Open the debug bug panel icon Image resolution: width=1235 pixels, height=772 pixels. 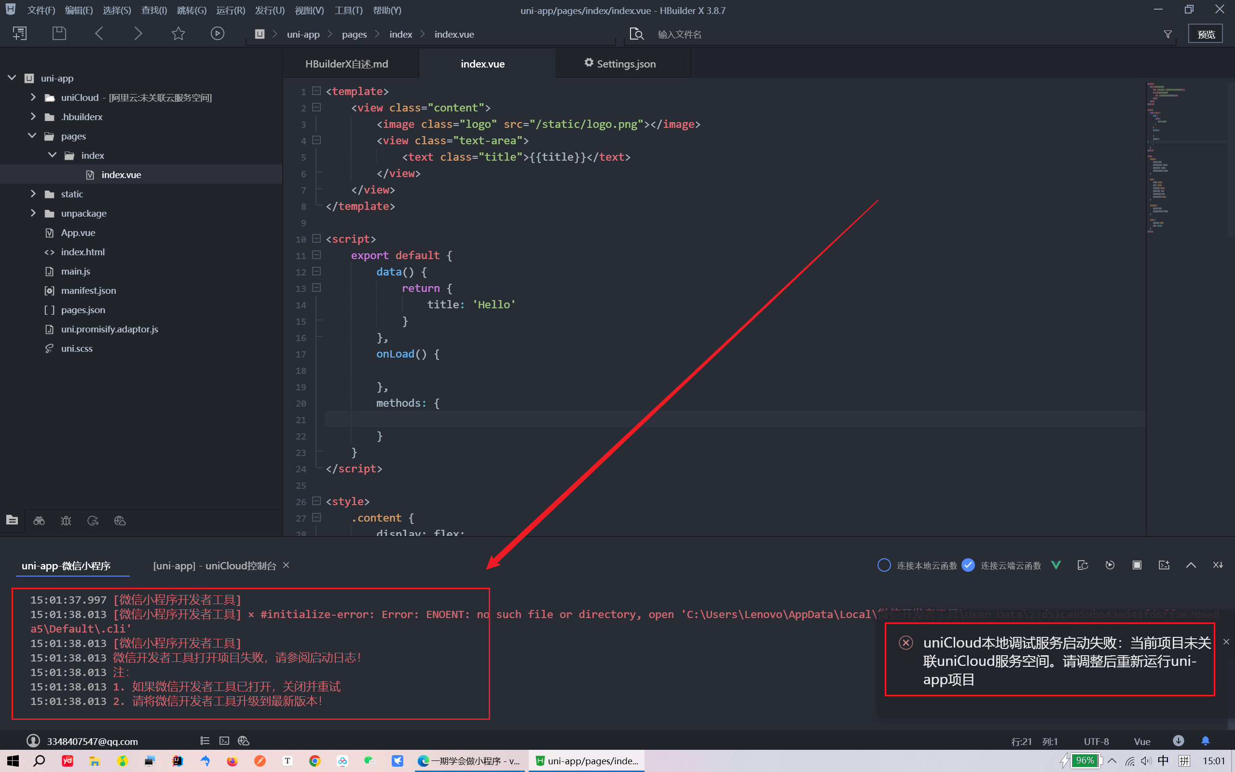click(x=66, y=520)
